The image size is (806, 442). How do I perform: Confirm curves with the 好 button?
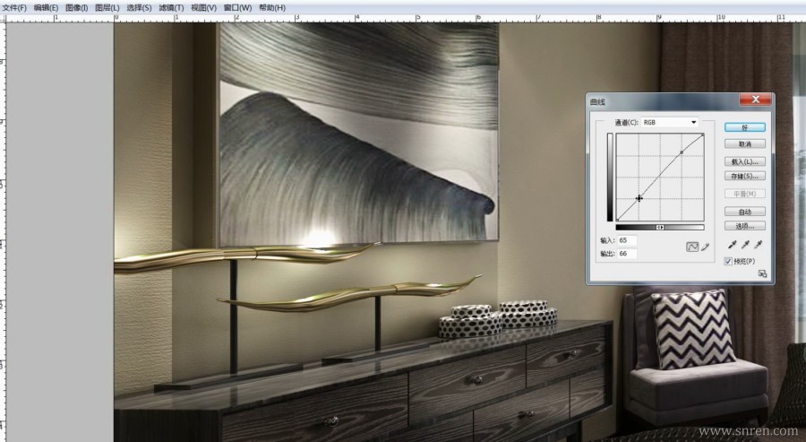(x=745, y=127)
